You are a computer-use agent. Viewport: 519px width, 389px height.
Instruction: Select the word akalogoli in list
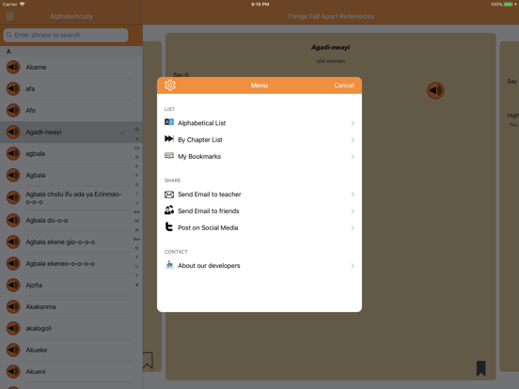point(39,329)
